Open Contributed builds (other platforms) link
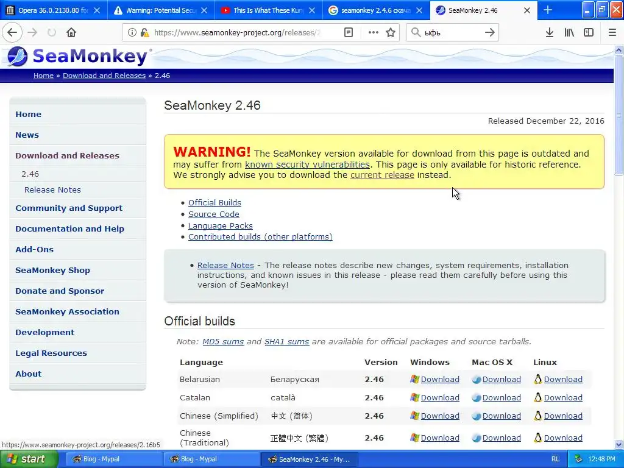The height and width of the screenshot is (468, 624). coord(260,237)
